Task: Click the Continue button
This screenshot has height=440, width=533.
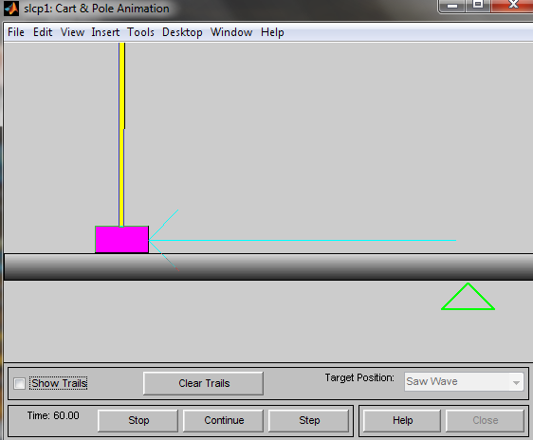Action: [223, 421]
